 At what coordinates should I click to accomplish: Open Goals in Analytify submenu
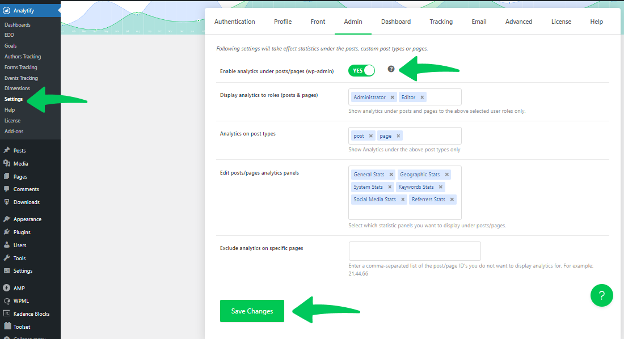click(x=11, y=46)
